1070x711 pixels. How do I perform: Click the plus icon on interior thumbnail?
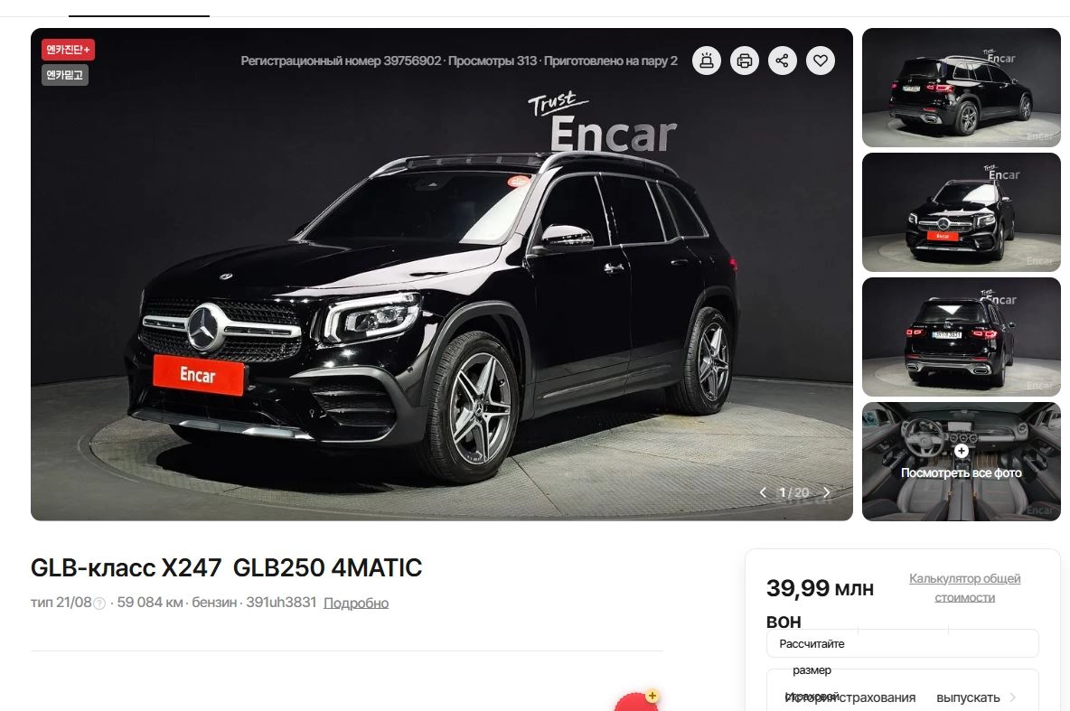point(961,451)
